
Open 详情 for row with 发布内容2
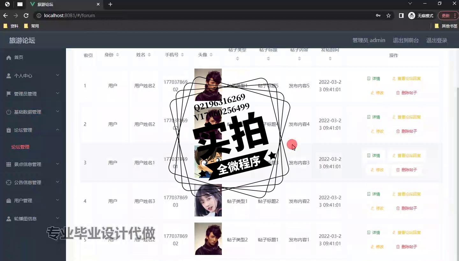374,194
